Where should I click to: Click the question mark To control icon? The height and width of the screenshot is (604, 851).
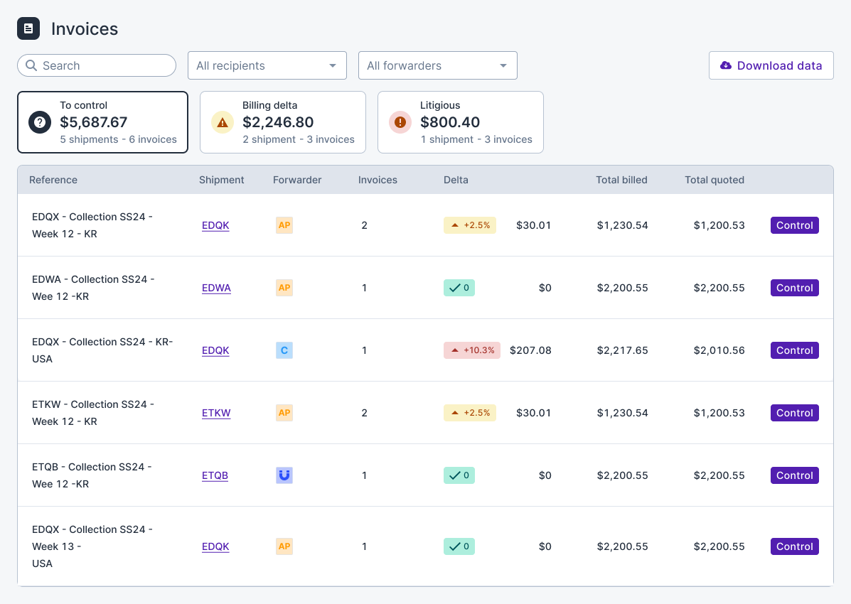point(40,122)
